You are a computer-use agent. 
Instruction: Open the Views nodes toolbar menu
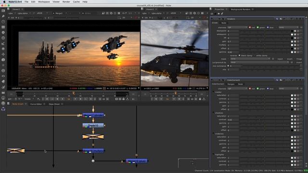pyautogui.click(x=3, y=76)
